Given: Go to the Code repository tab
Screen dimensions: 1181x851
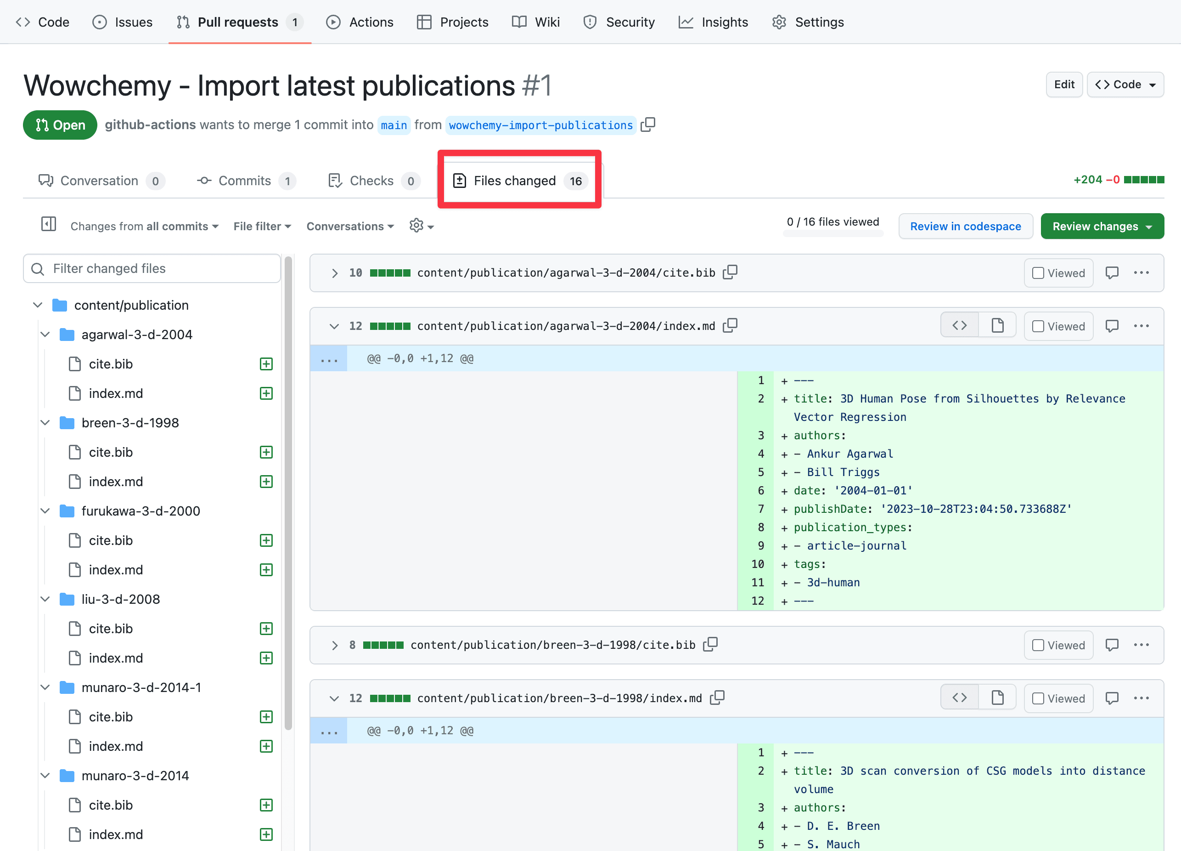Looking at the screenshot, I should (42, 22).
